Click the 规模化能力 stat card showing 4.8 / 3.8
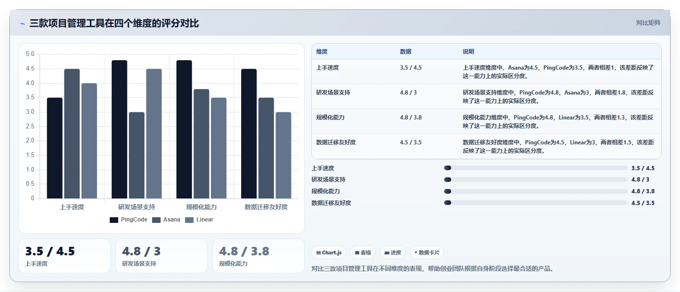The height and width of the screenshot is (292, 680). 259,256
